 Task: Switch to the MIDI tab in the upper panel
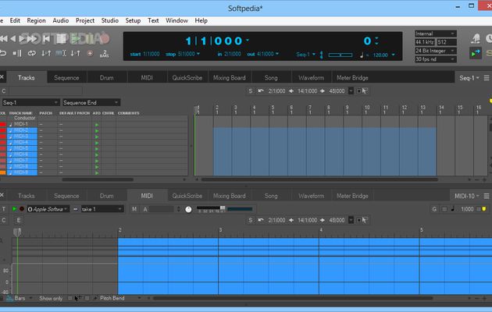click(147, 78)
